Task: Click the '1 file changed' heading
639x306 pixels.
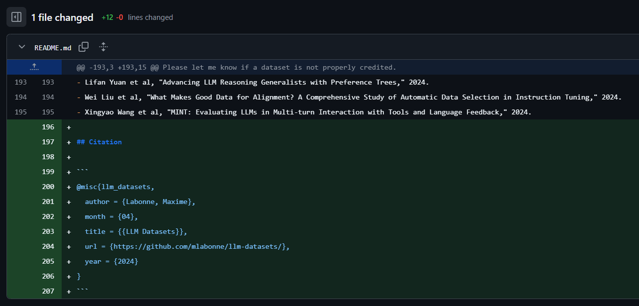Action: [62, 18]
